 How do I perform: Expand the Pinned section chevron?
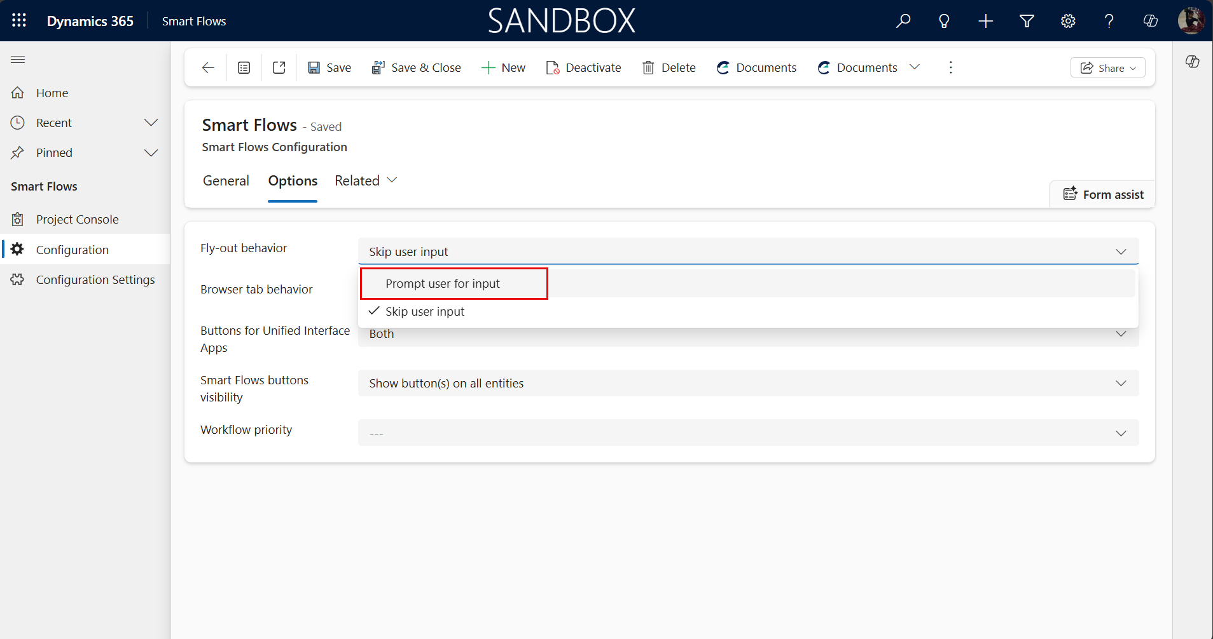151,152
